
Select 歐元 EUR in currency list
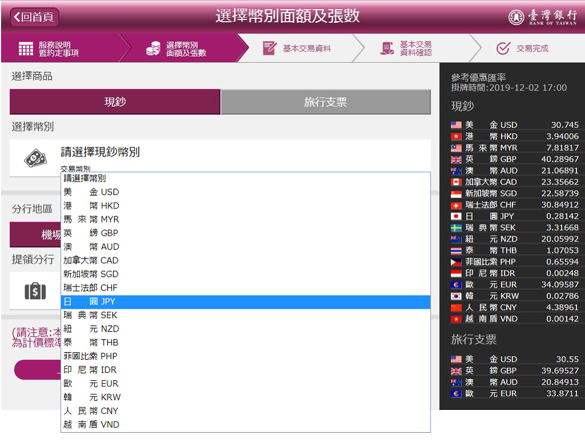[246, 384]
